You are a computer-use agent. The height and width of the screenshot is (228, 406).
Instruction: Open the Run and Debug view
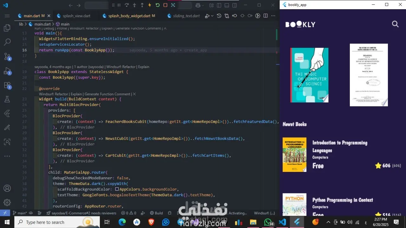coord(7,71)
